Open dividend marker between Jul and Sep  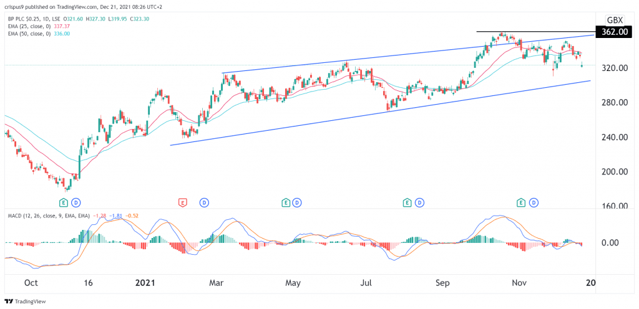(x=419, y=202)
